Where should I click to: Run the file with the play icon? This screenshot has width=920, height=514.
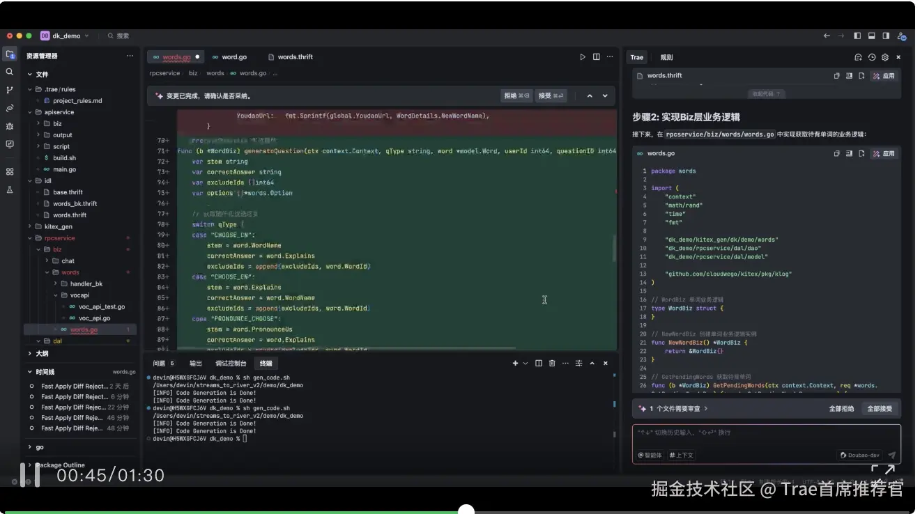pyautogui.click(x=583, y=56)
